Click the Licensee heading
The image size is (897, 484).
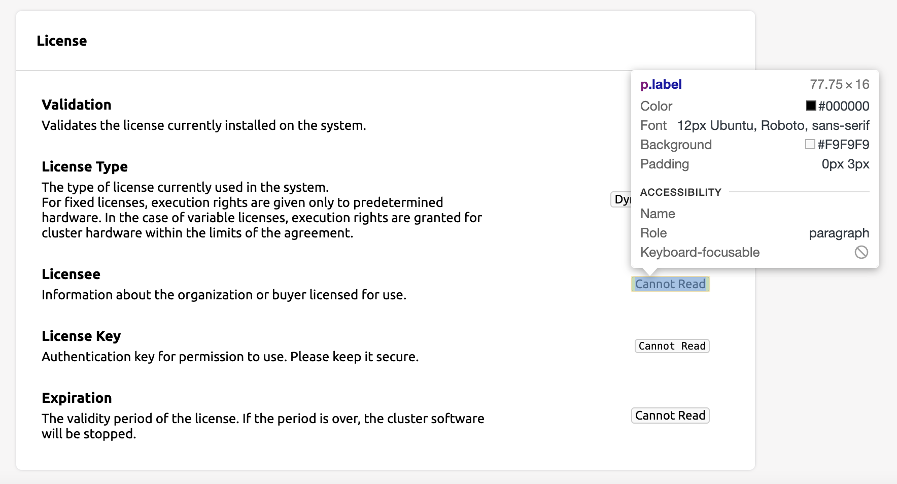pos(71,274)
